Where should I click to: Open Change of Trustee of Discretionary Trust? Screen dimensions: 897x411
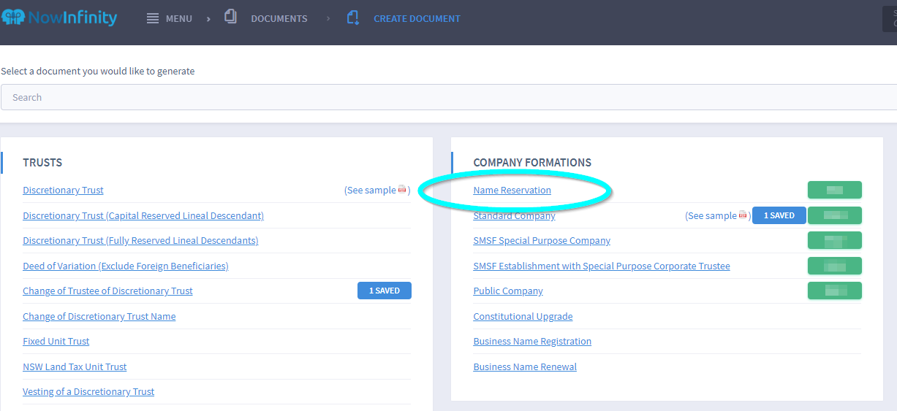coord(107,291)
